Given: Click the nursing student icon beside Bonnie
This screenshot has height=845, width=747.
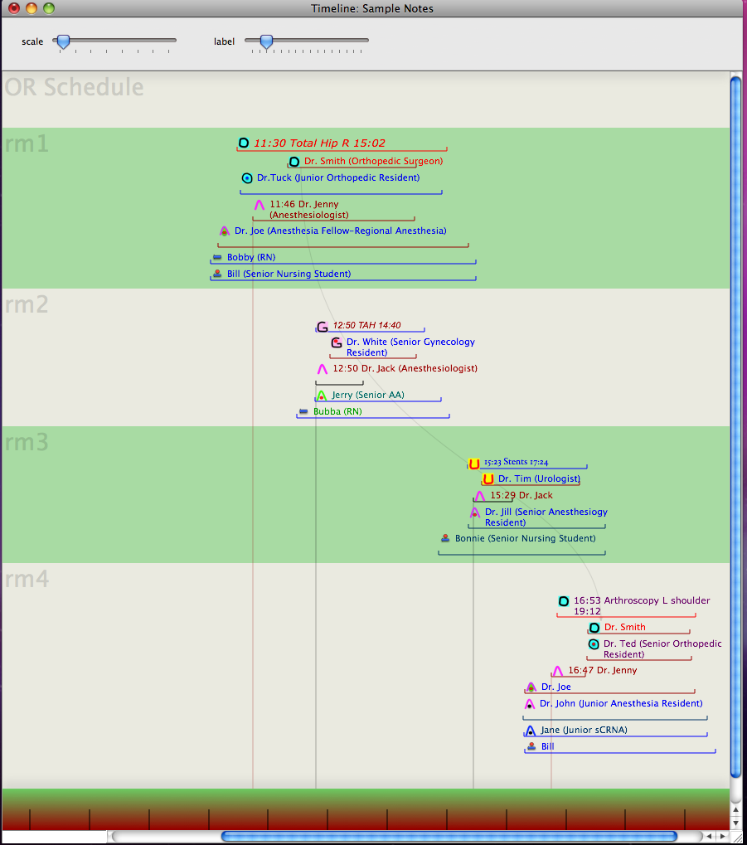Looking at the screenshot, I should (445, 538).
